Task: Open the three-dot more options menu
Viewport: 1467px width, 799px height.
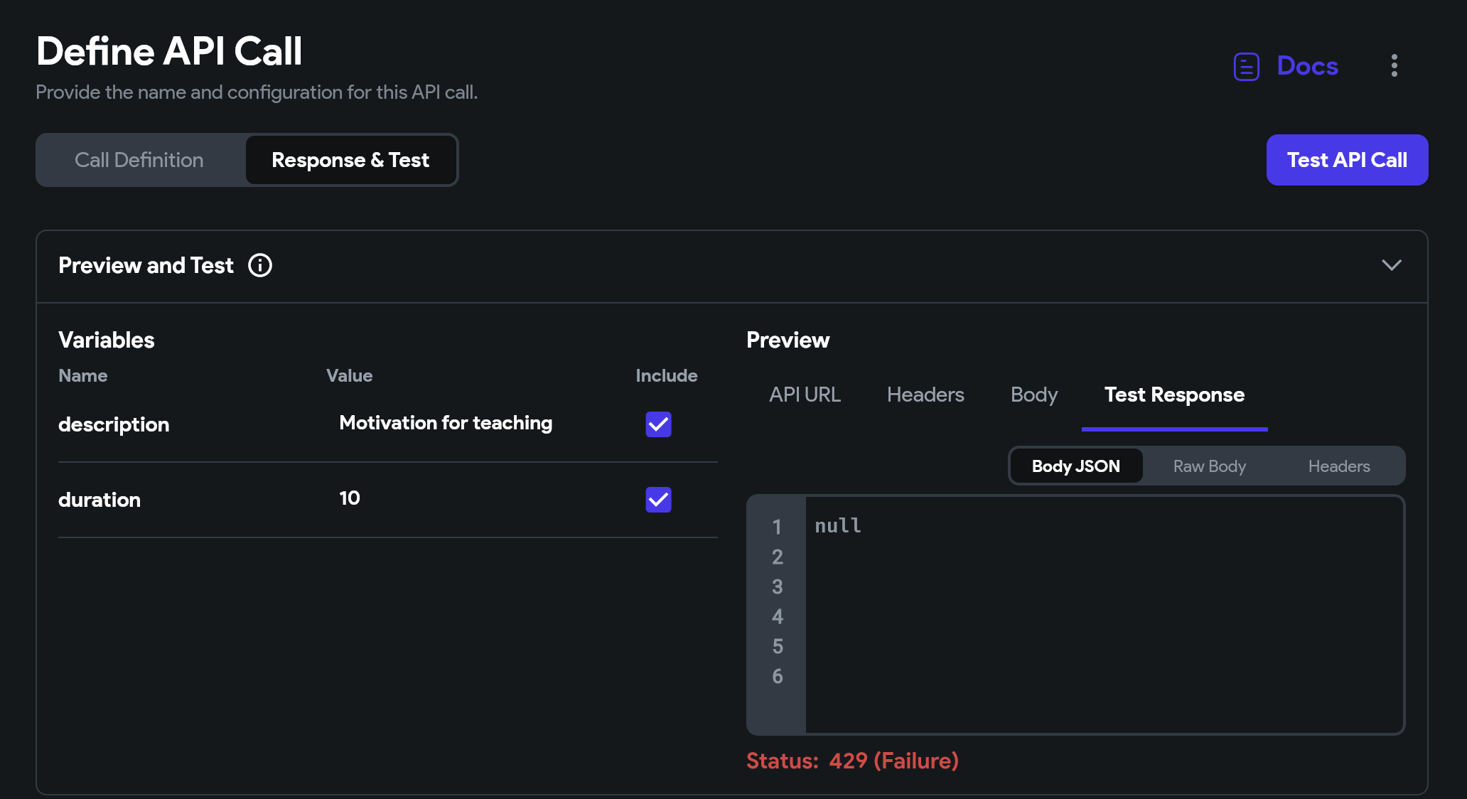Action: [1394, 65]
